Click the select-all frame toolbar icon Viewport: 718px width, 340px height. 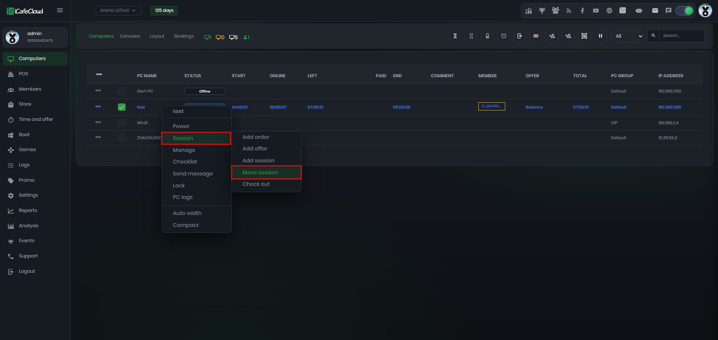click(584, 36)
